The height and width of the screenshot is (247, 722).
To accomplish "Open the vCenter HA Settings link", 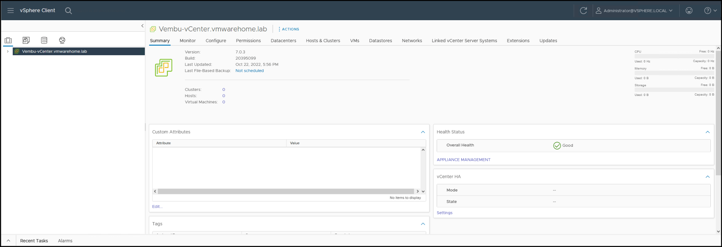I will point(444,213).
